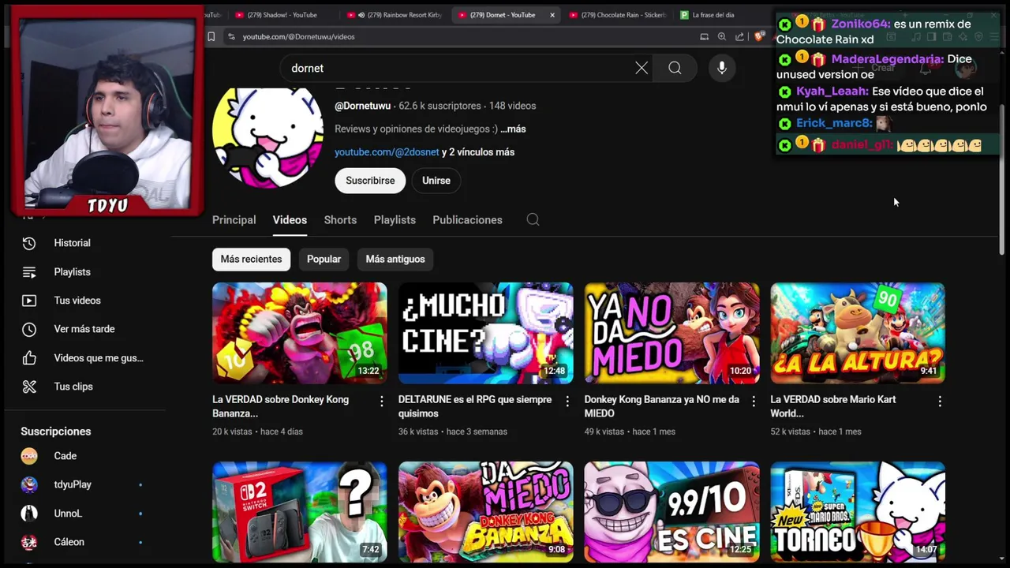Clear the search box with the X icon
Screen dimensions: 1010x568
pyautogui.click(x=642, y=68)
